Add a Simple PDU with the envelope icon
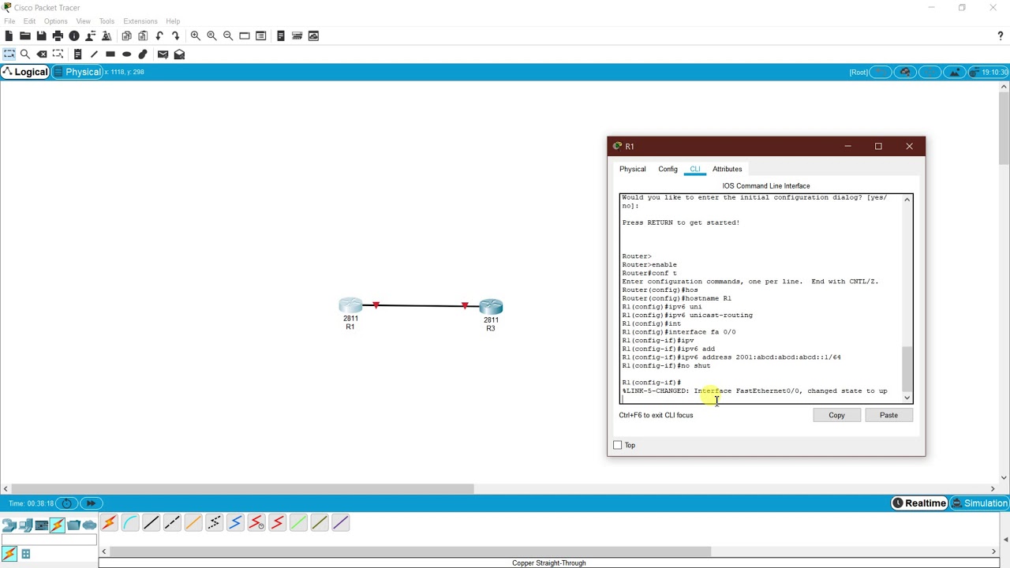Image resolution: width=1010 pixels, height=568 pixels. (x=163, y=54)
